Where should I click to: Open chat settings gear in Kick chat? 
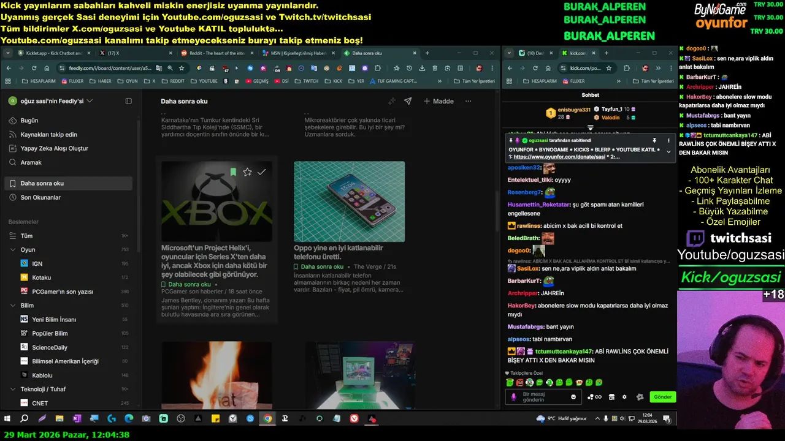coord(624,397)
